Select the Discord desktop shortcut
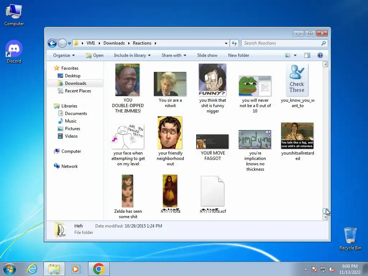This screenshot has height=276, width=368. click(14, 52)
